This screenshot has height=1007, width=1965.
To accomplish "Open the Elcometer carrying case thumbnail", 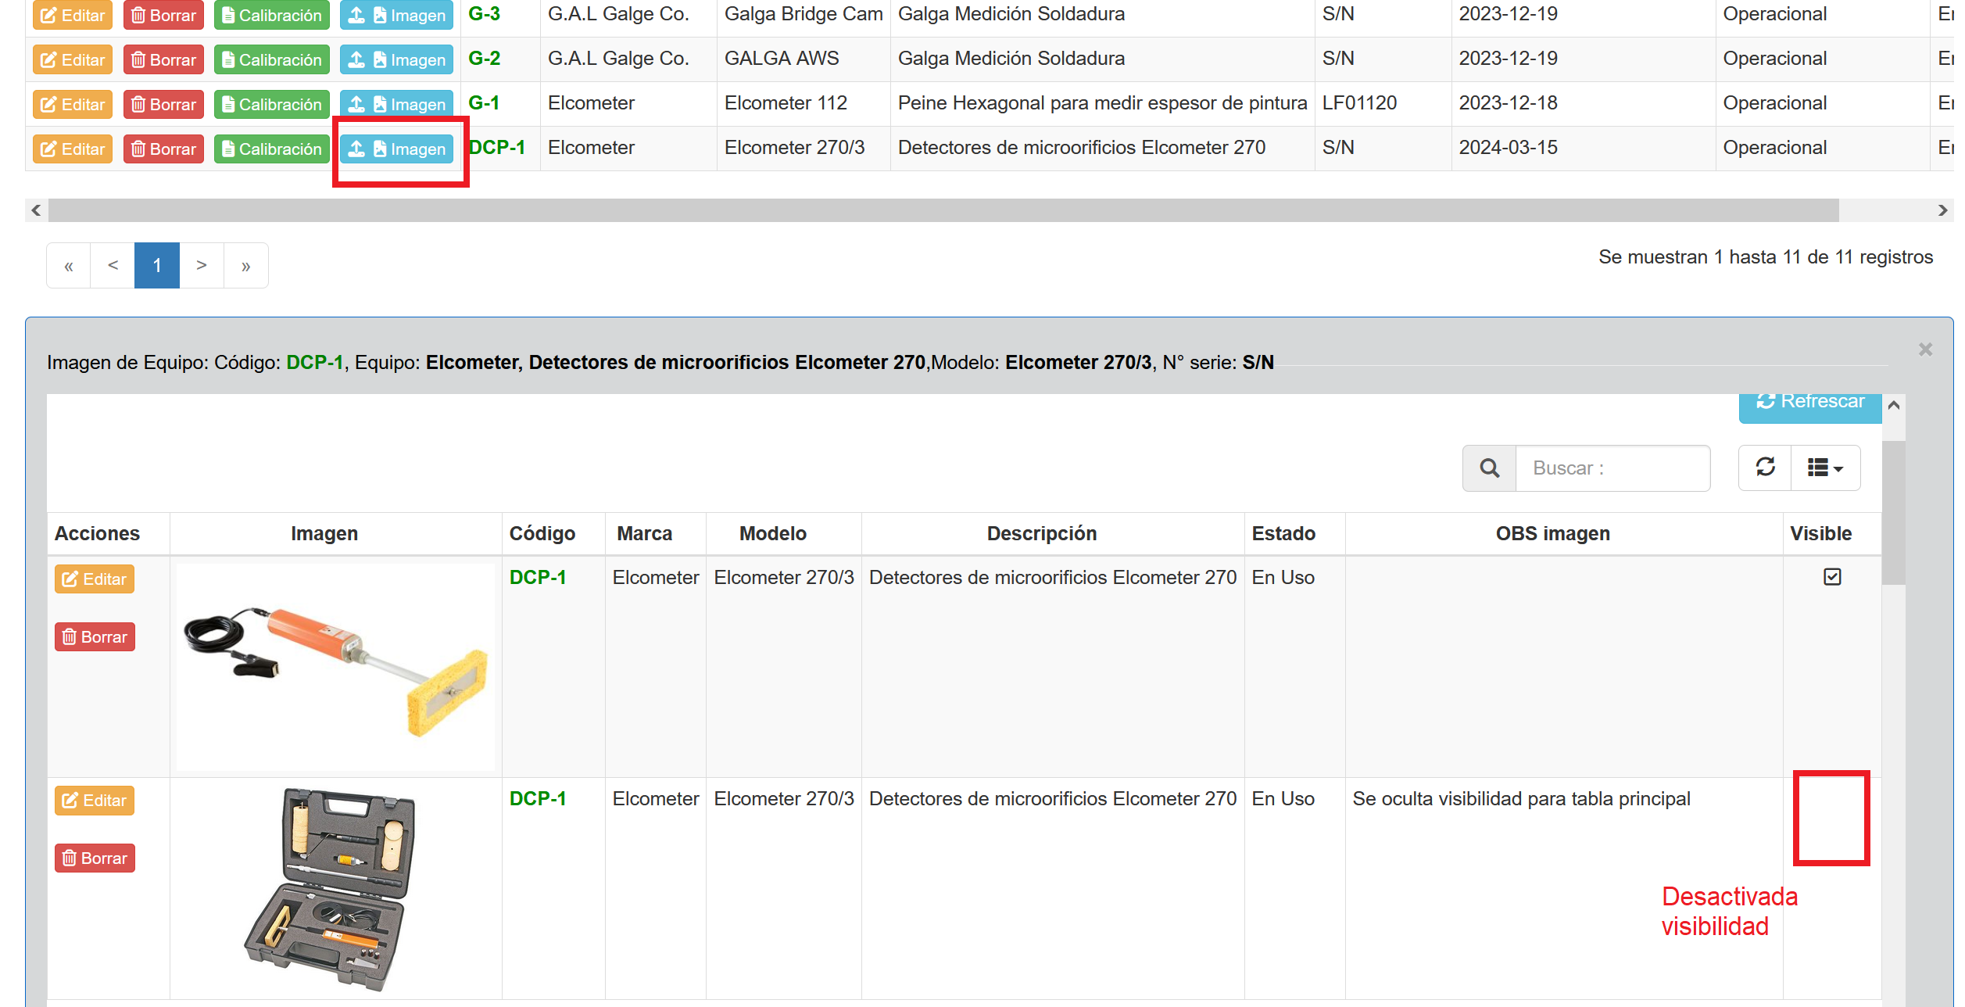I will 332,891.
